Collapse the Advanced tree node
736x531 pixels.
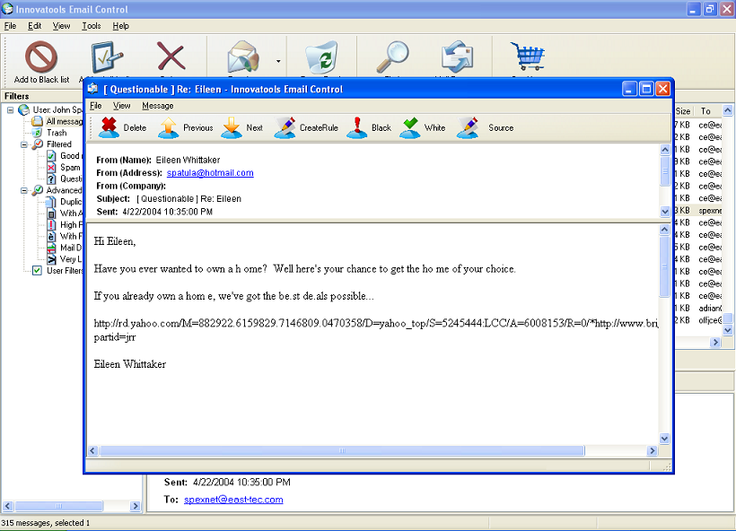[x=23, y=190]
